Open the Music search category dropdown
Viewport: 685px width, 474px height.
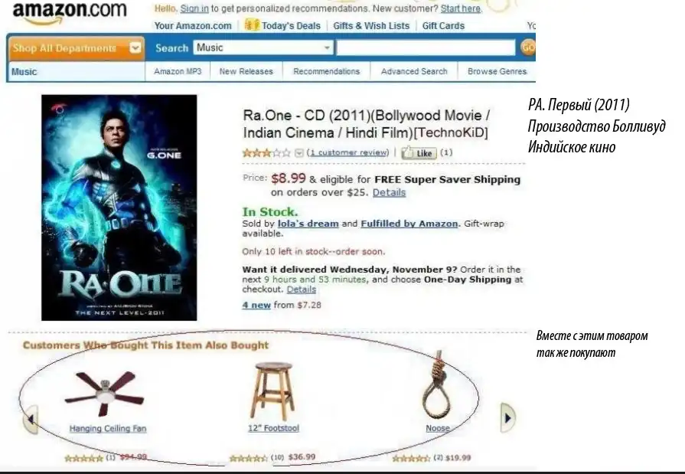(263, 47)
